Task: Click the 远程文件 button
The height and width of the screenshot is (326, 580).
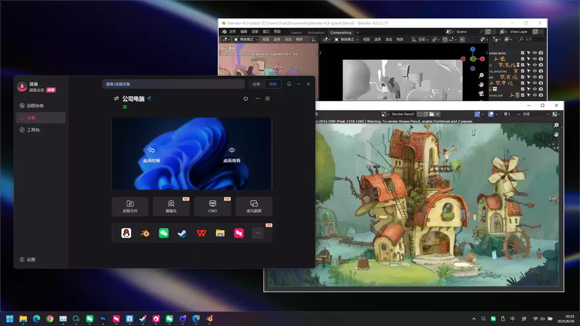Action: (x=130, y=206)
